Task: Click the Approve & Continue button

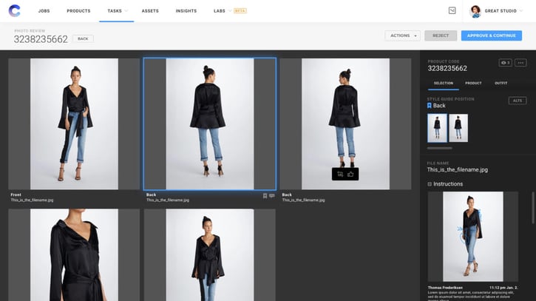Action: point(491,35)
